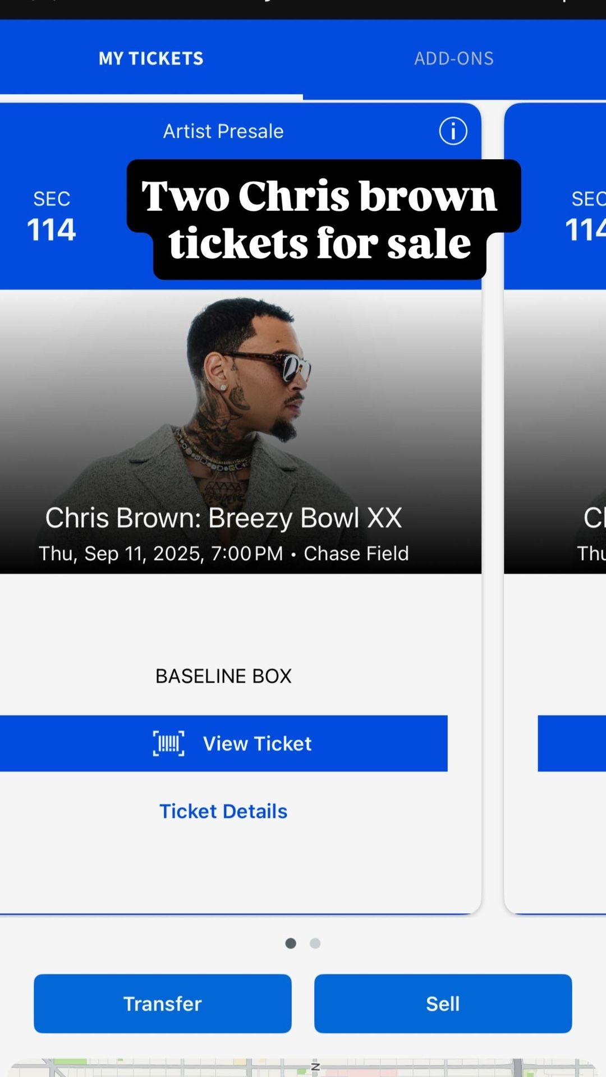The width and height of the screenshot is (606, 1077).
Task: Tap the event date and Chase Field line
Action: click(223, 554)
